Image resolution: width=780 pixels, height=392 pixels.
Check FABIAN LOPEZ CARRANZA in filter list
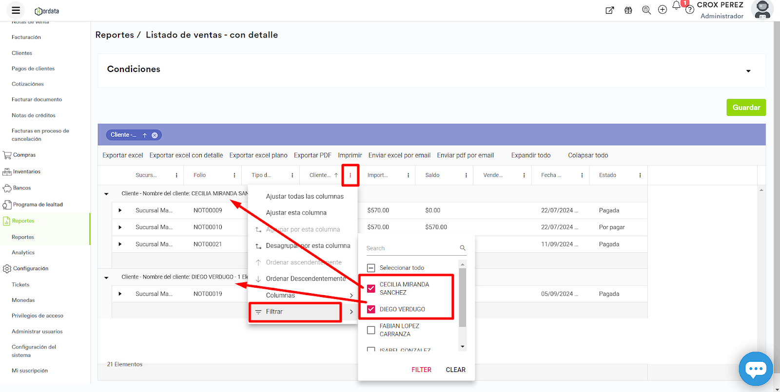[371, 330]
